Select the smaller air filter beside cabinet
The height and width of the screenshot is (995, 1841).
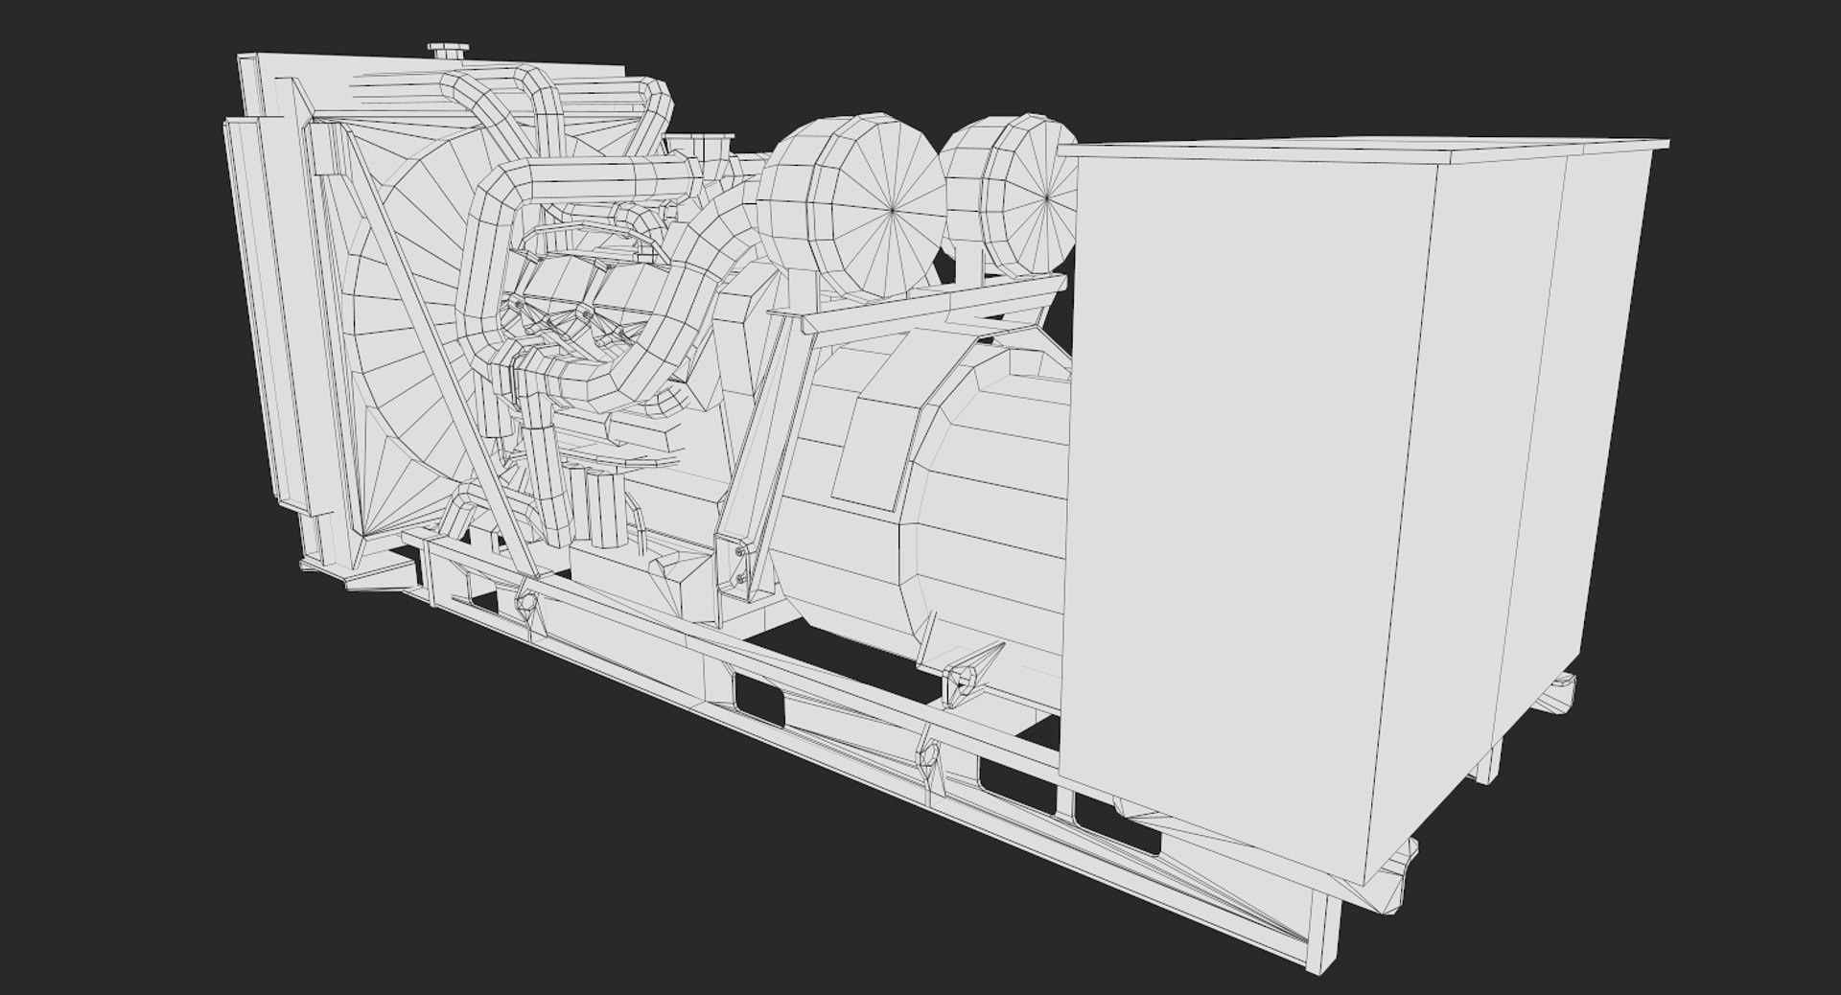1010,196
